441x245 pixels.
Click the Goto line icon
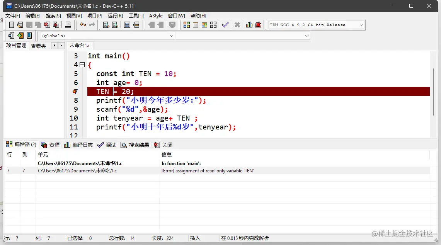tap(136, 25)
